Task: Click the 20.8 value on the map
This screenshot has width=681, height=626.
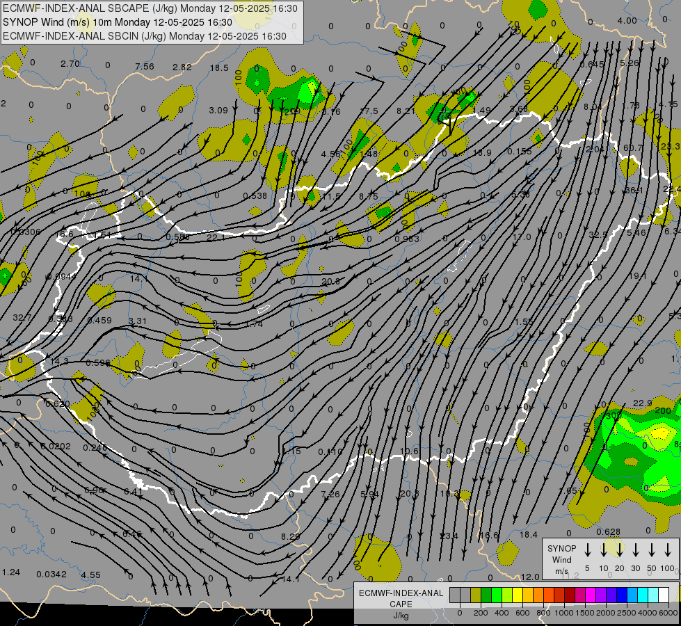Action: pyautogui.click(x=330, y=282)
